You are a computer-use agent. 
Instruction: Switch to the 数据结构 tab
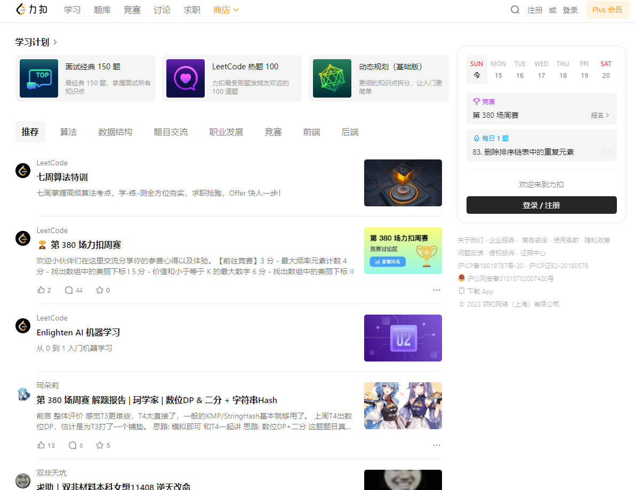click(x=115, y=132)
